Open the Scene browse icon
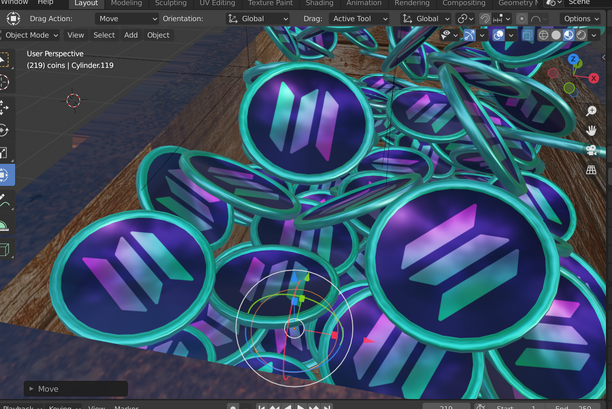Screen dimensions: 612x409 point(554,3)
